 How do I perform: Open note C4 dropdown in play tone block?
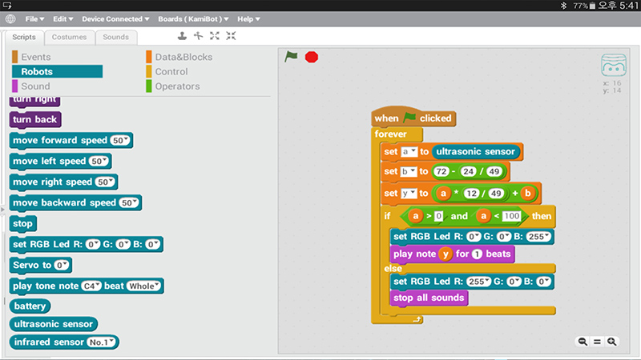click(x=93, y=286)
